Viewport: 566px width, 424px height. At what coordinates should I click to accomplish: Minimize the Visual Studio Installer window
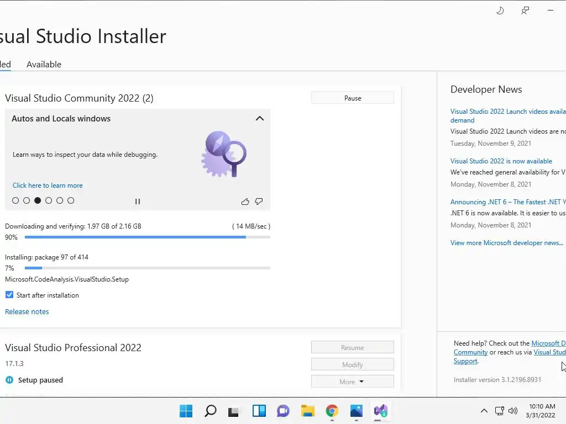point(551,10)
